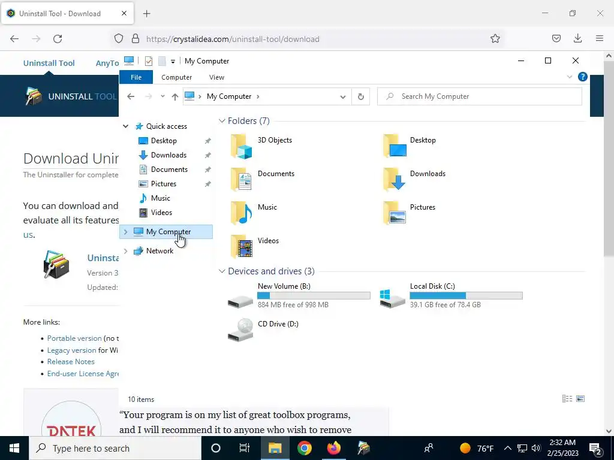Select Pictures under Quick access
The width and height of the screenshot is (614, 460).
tap(164, 184)
